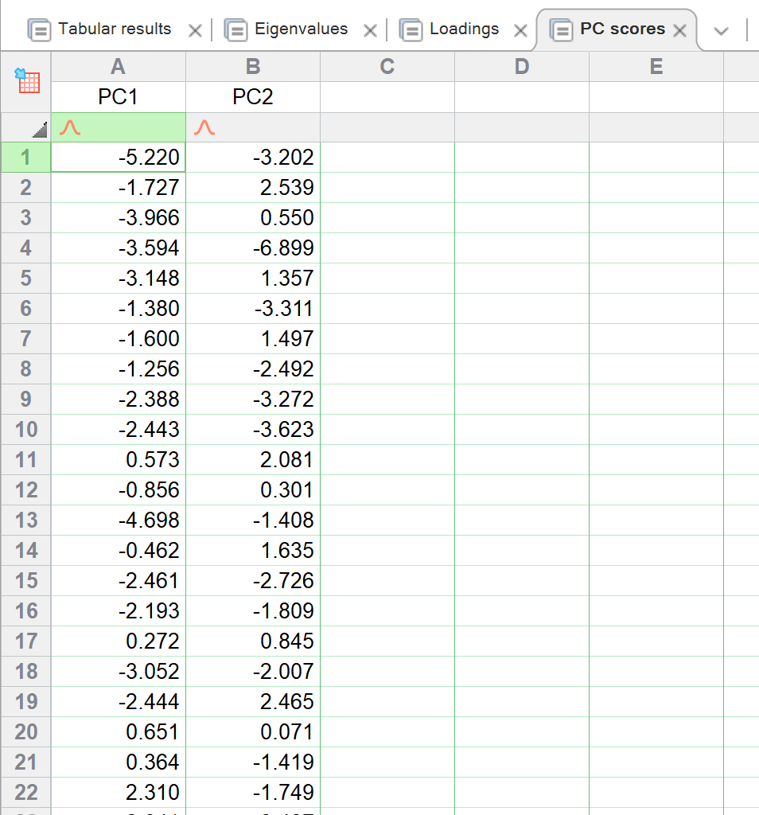Expand the tab overflow chevron

pyautogui.click(x=722, y=31)
